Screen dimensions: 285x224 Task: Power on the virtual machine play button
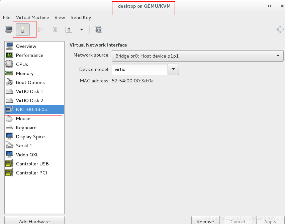pyautogui.click(x=41, y=29)
